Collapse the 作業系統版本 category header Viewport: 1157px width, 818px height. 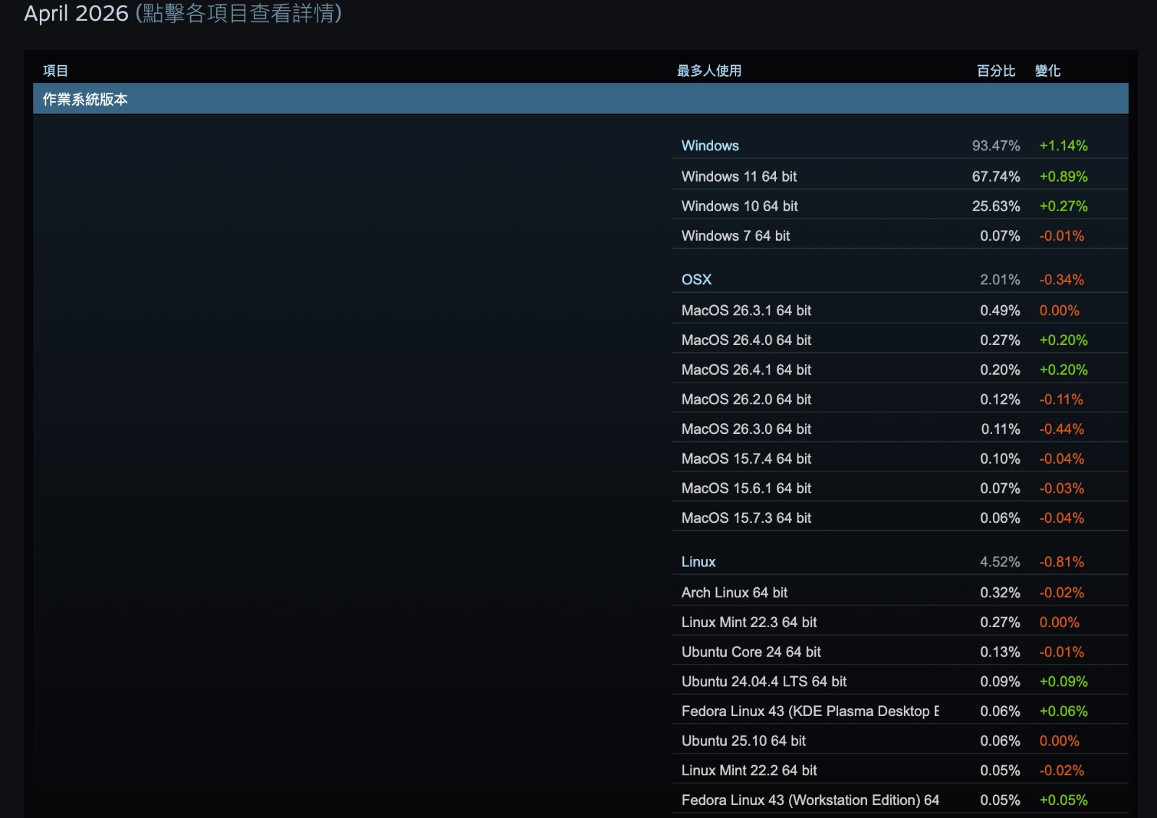click(x=581, y=99)
